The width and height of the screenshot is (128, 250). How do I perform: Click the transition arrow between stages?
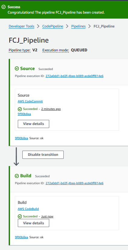pos(16,156)
